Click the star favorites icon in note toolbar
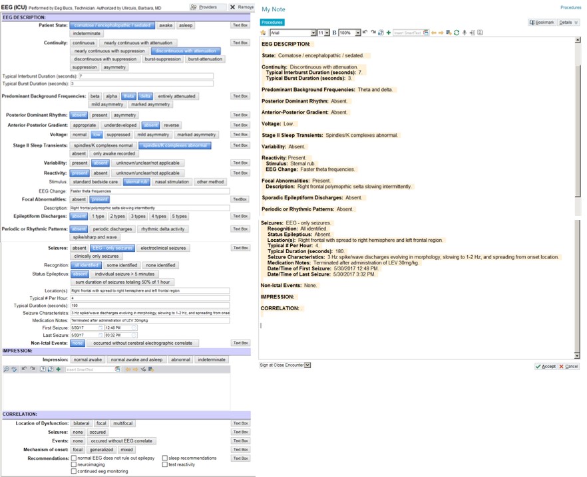This screenshot has height=477, width=587. tap(264, 33)
